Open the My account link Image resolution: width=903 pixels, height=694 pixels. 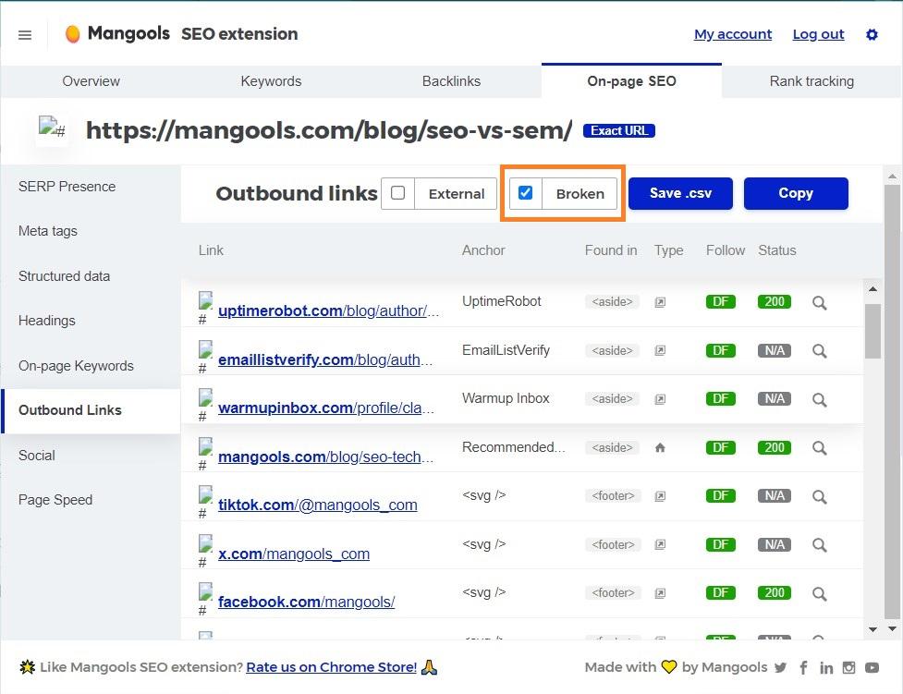(733, 34)
